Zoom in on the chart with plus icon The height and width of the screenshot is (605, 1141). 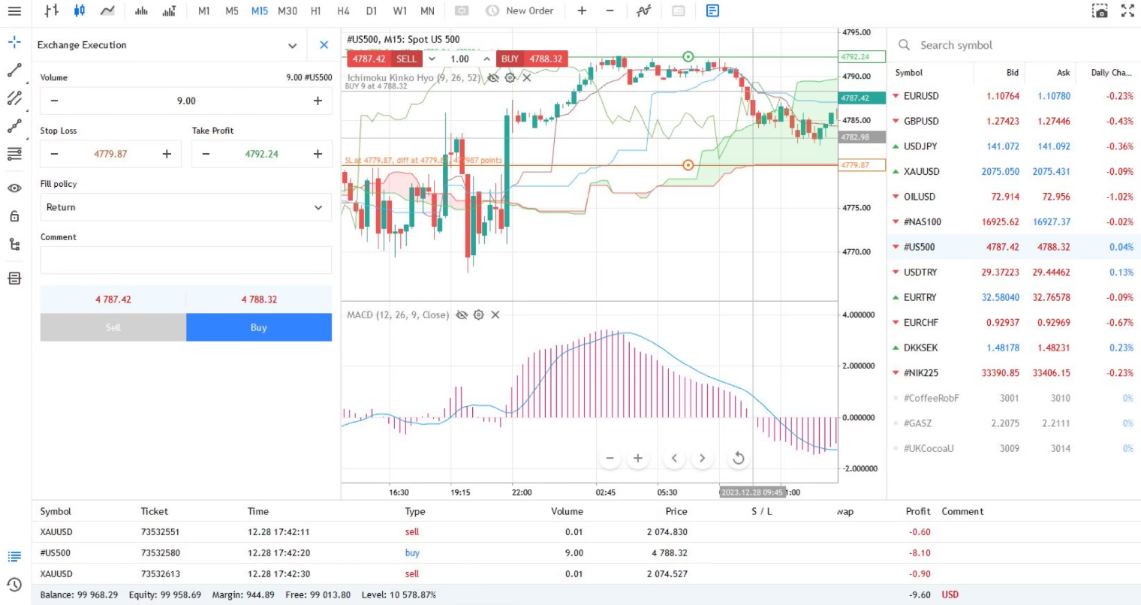click(637, 457)
